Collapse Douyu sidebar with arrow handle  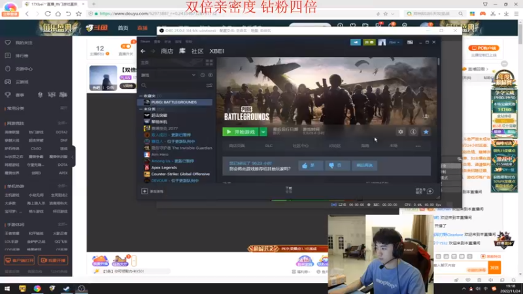coord(73,156)
